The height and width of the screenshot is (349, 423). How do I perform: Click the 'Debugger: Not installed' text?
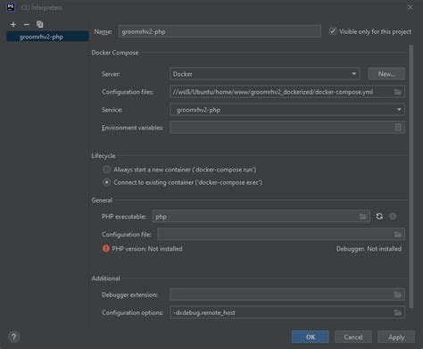(369, 249)
